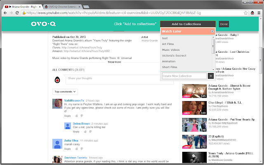The width and height of the screenshot is (264, 165).
Task: Switch to the OVO-Q Chrome Extension tab
Action: click(x=61, y=7)
